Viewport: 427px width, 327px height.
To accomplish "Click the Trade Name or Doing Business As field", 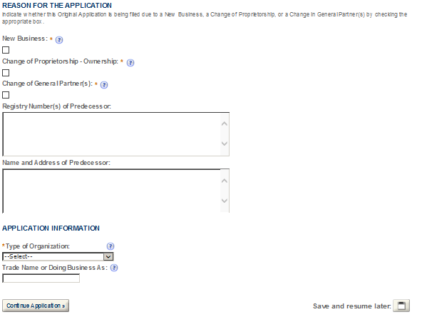I will 41,278.
